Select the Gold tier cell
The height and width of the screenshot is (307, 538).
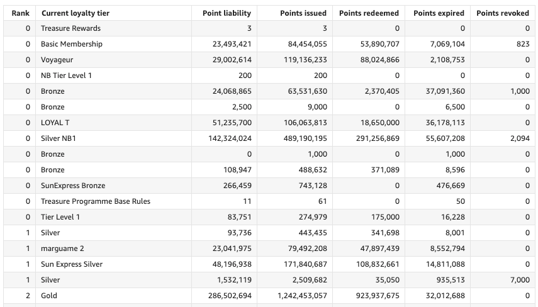pos(49,296)
